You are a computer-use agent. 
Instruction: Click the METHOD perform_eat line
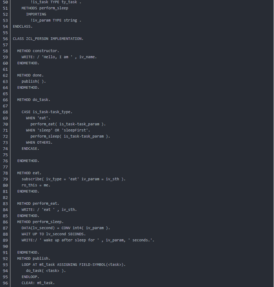coord(38,204)
